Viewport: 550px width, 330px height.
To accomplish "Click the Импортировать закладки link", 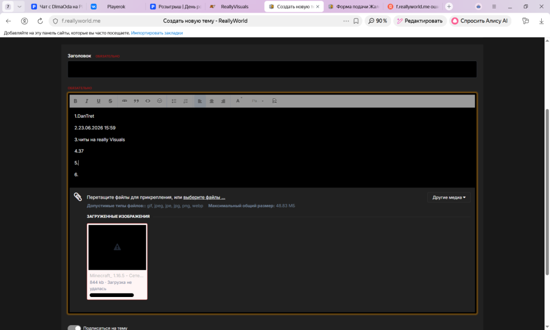I will [157, 33].
